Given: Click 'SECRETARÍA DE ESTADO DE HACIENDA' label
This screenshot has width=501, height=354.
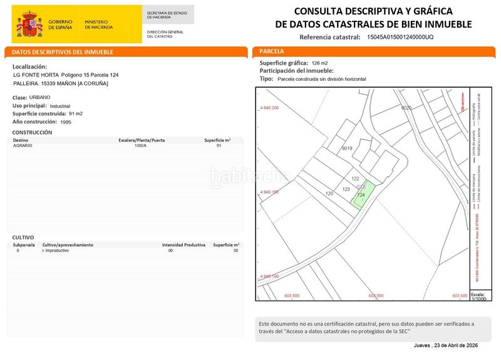Looking at the screenshot, I should [167, 15].
